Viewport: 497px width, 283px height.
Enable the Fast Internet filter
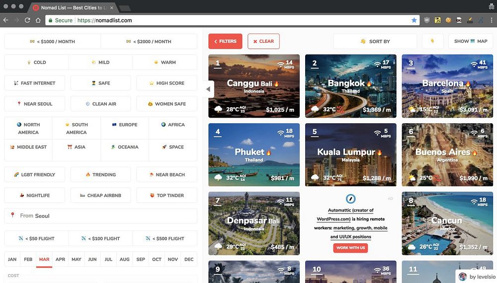[x=35, y=83]
